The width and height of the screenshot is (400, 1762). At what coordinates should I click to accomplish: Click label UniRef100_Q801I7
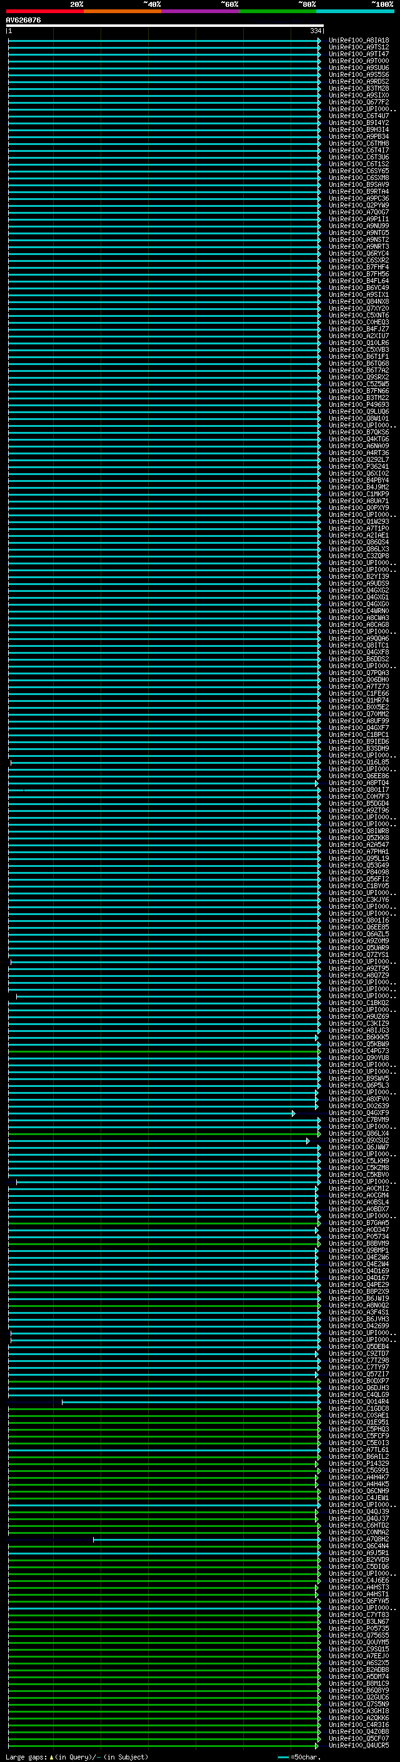coord(359,789)
